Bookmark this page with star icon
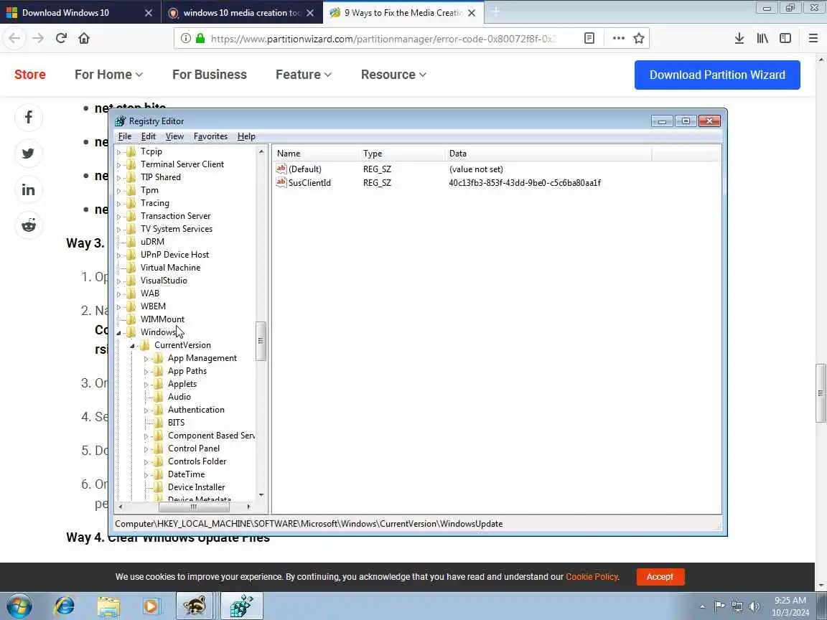 pos(639,38)
